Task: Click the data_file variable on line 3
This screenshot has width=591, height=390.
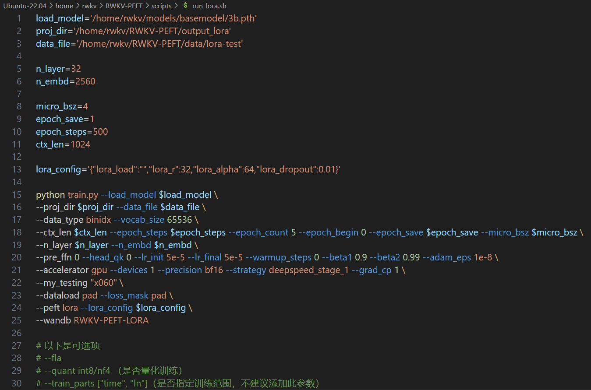Action: (x=54, y=44)
